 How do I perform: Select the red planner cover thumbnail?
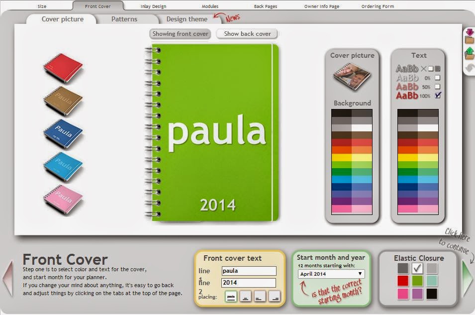click(x=63, y=68)
